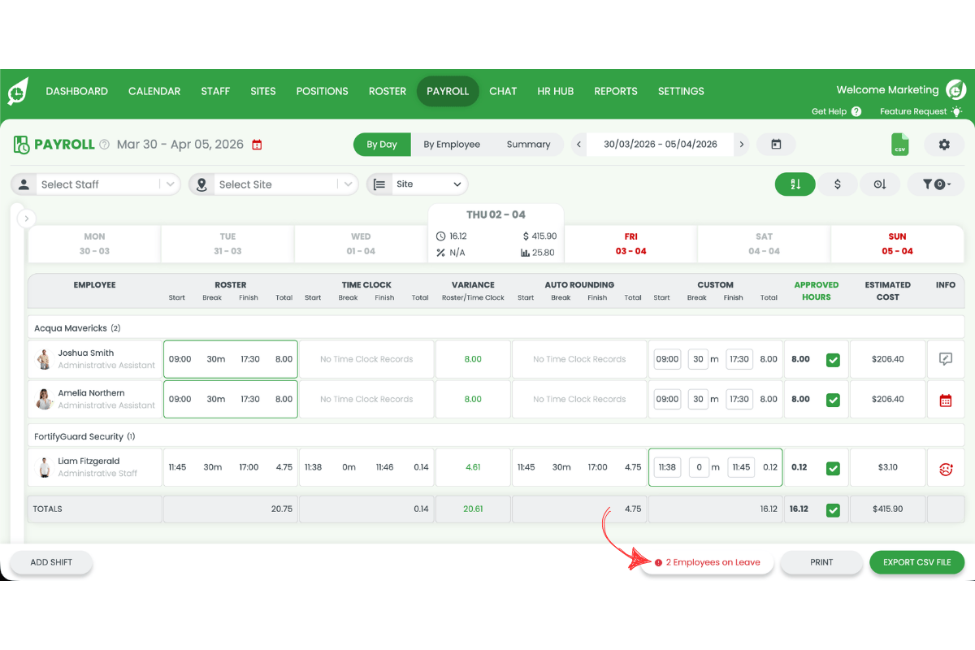Open payroll settings gear icon
This screenshot has height=650, width=975.
(x=943, y=145)
